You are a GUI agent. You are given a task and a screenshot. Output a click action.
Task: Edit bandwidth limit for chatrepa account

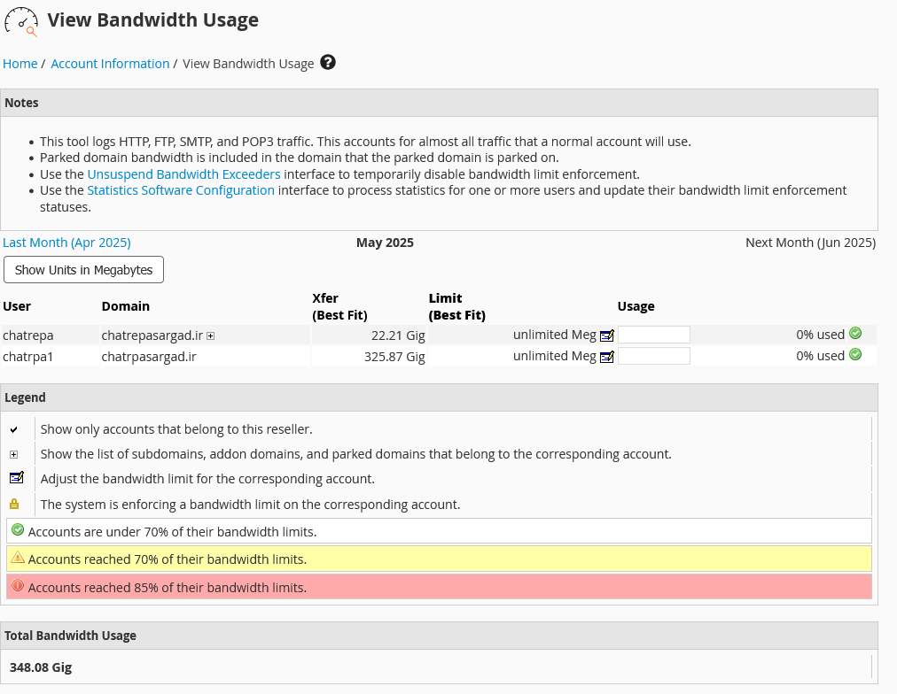[x=607, y=335]
